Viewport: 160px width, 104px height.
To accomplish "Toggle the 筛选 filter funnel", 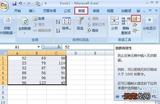I will (80, 24).
